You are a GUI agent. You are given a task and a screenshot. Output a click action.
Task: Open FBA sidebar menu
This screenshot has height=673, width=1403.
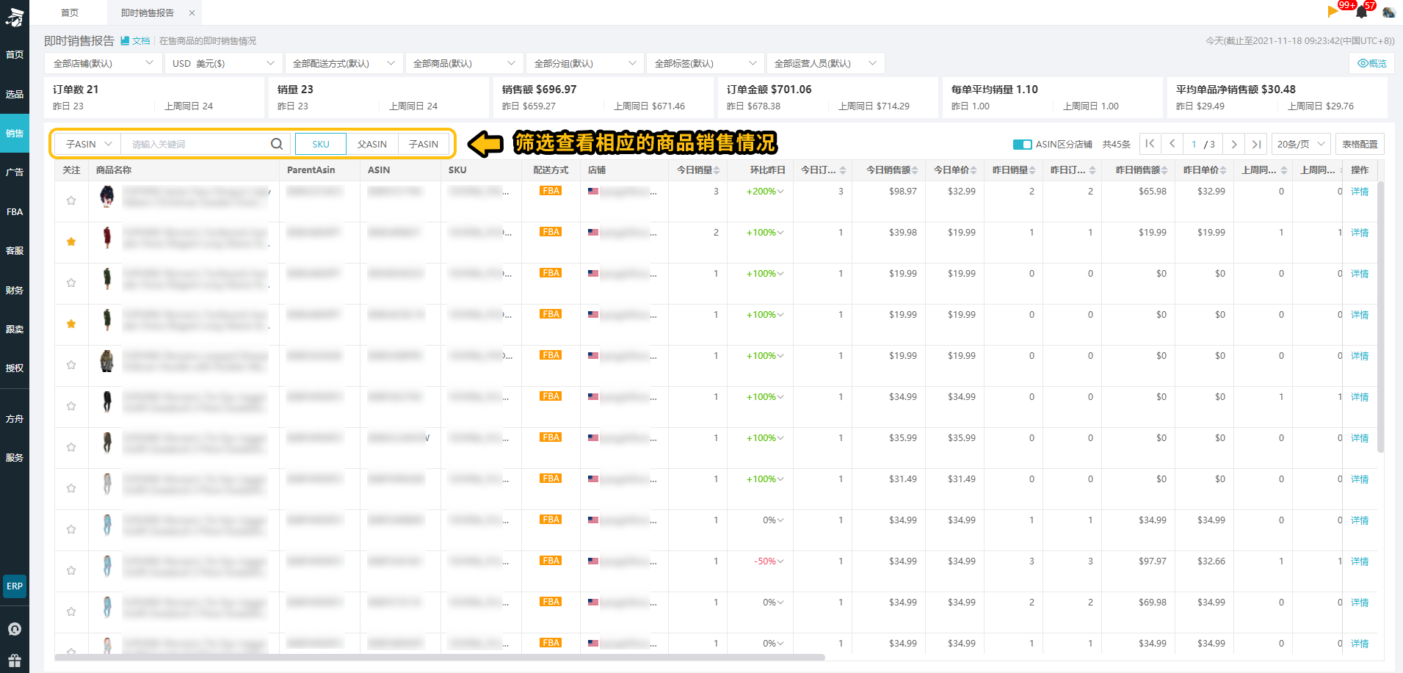click(x=15, y=212)
